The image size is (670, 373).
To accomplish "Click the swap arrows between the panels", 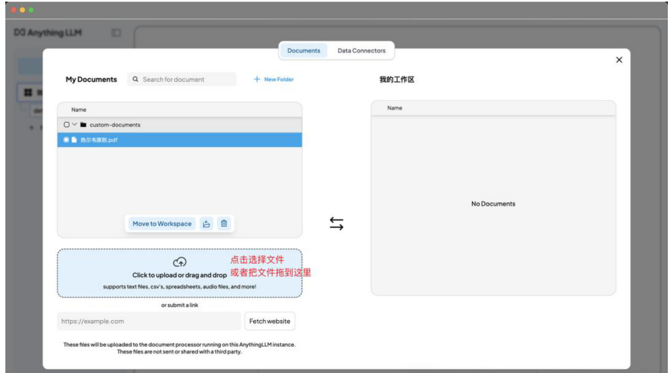I will 336,224.
